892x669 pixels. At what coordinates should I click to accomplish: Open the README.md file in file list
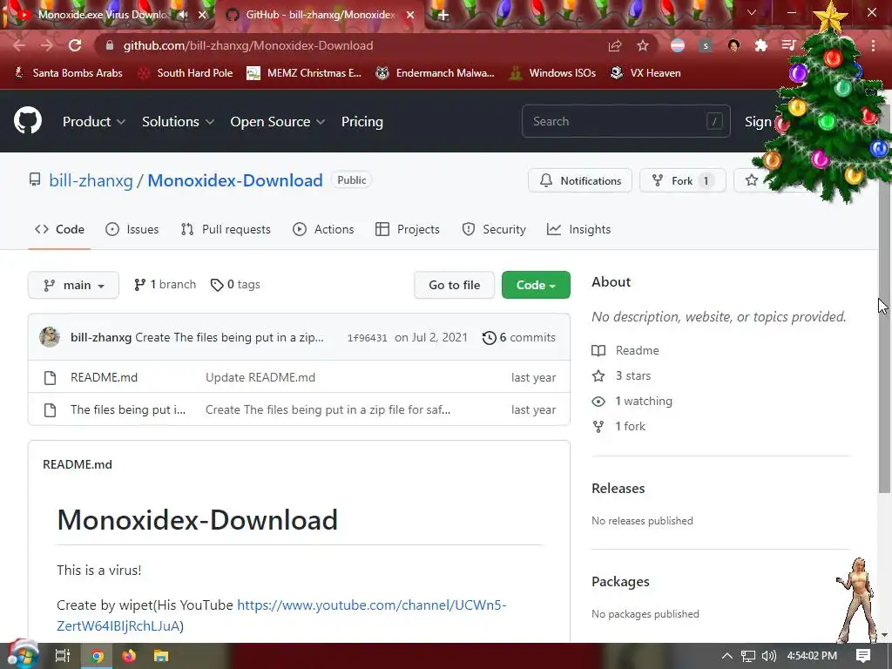point(105,377)
